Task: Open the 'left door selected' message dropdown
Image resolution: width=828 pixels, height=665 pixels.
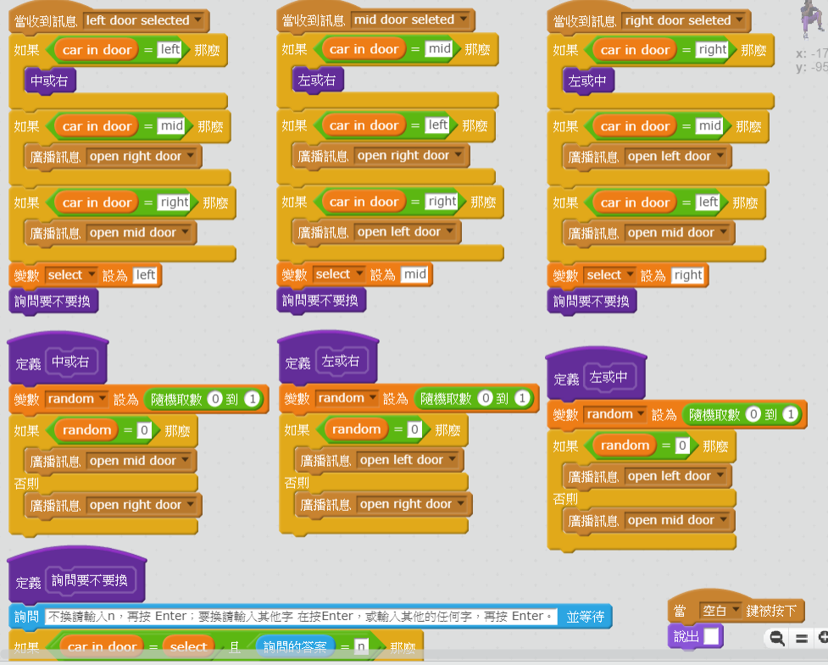Action: pyautogui.click(x=198, y=20)
